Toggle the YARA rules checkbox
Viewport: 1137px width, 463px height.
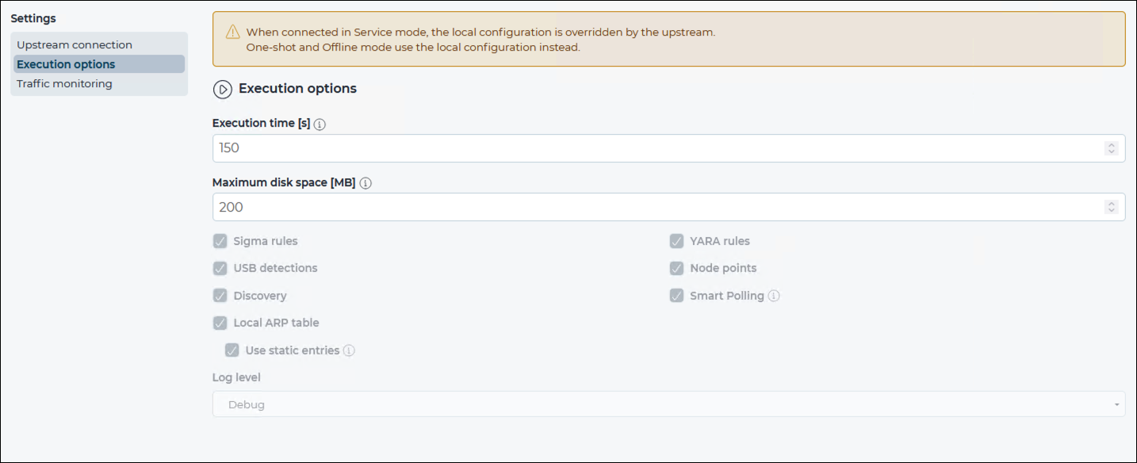[676, 241]
